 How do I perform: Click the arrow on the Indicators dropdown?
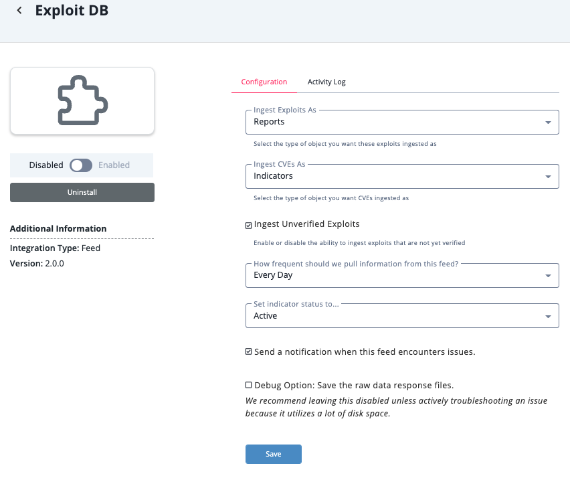[548, 177]
